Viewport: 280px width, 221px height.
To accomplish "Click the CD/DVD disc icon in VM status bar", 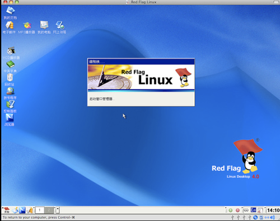I will tap(255, 218).
